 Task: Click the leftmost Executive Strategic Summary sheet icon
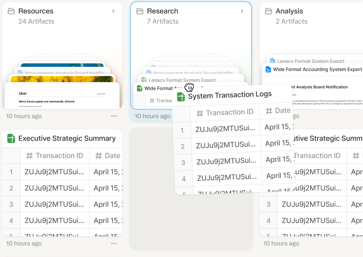pos(11,139)
